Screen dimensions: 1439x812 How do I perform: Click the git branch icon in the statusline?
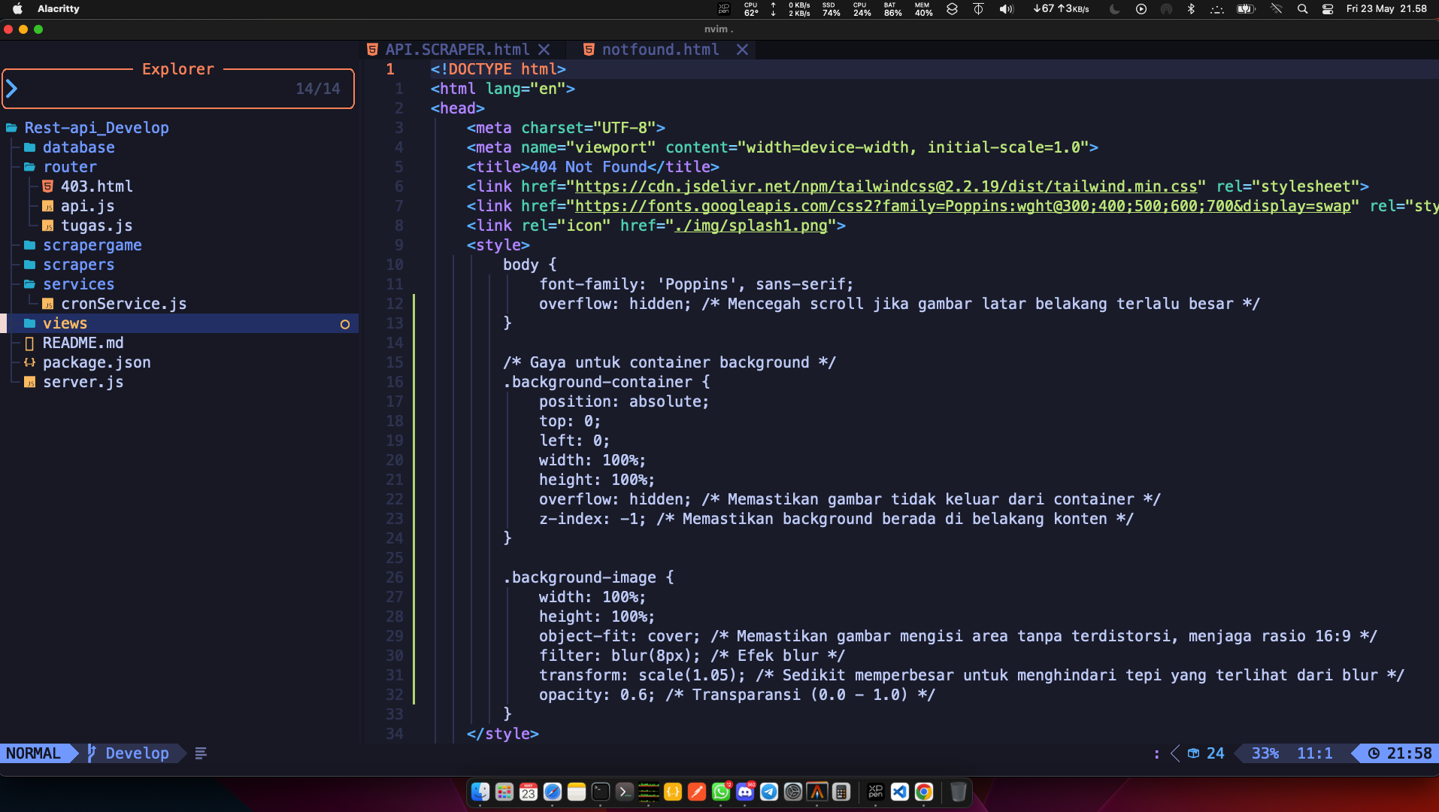92,753
